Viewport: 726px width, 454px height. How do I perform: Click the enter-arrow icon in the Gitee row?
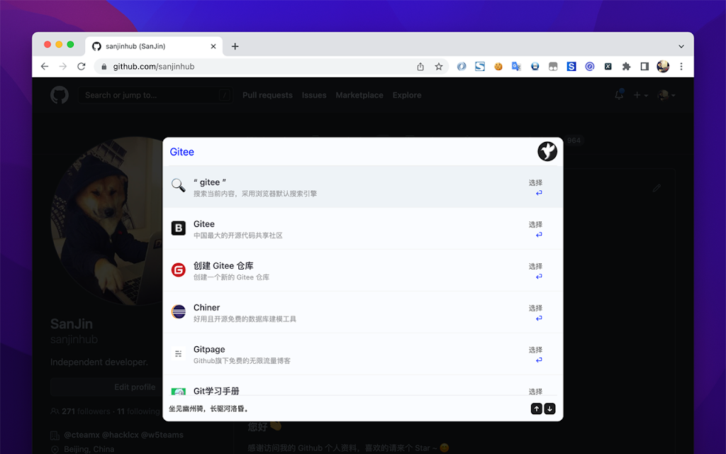[539, 235]
